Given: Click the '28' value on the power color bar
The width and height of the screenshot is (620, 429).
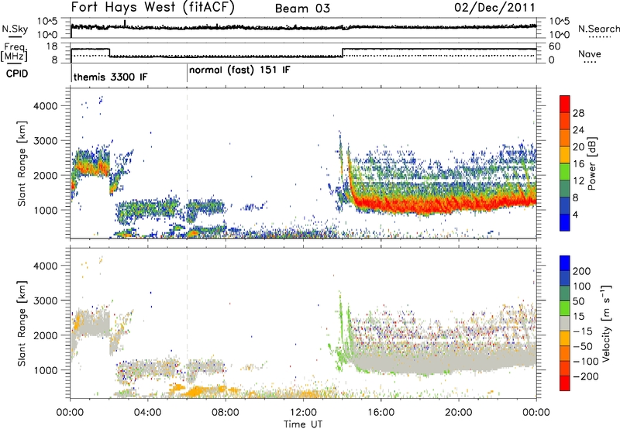Looking at the screenshot, I should coord(578,113).
